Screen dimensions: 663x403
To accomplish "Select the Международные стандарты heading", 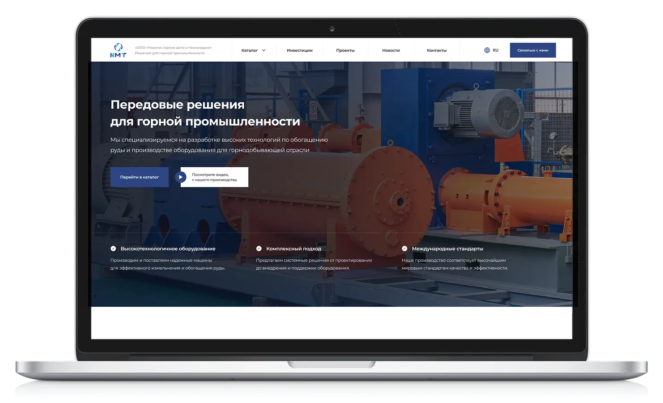I will click(x=447, y=249).
